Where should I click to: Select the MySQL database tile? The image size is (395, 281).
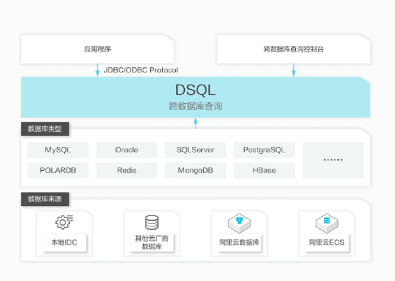58,150
